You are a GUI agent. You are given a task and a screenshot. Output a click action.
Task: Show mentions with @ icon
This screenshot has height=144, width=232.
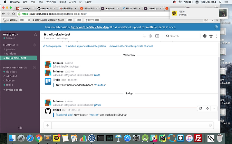(205, 36)
